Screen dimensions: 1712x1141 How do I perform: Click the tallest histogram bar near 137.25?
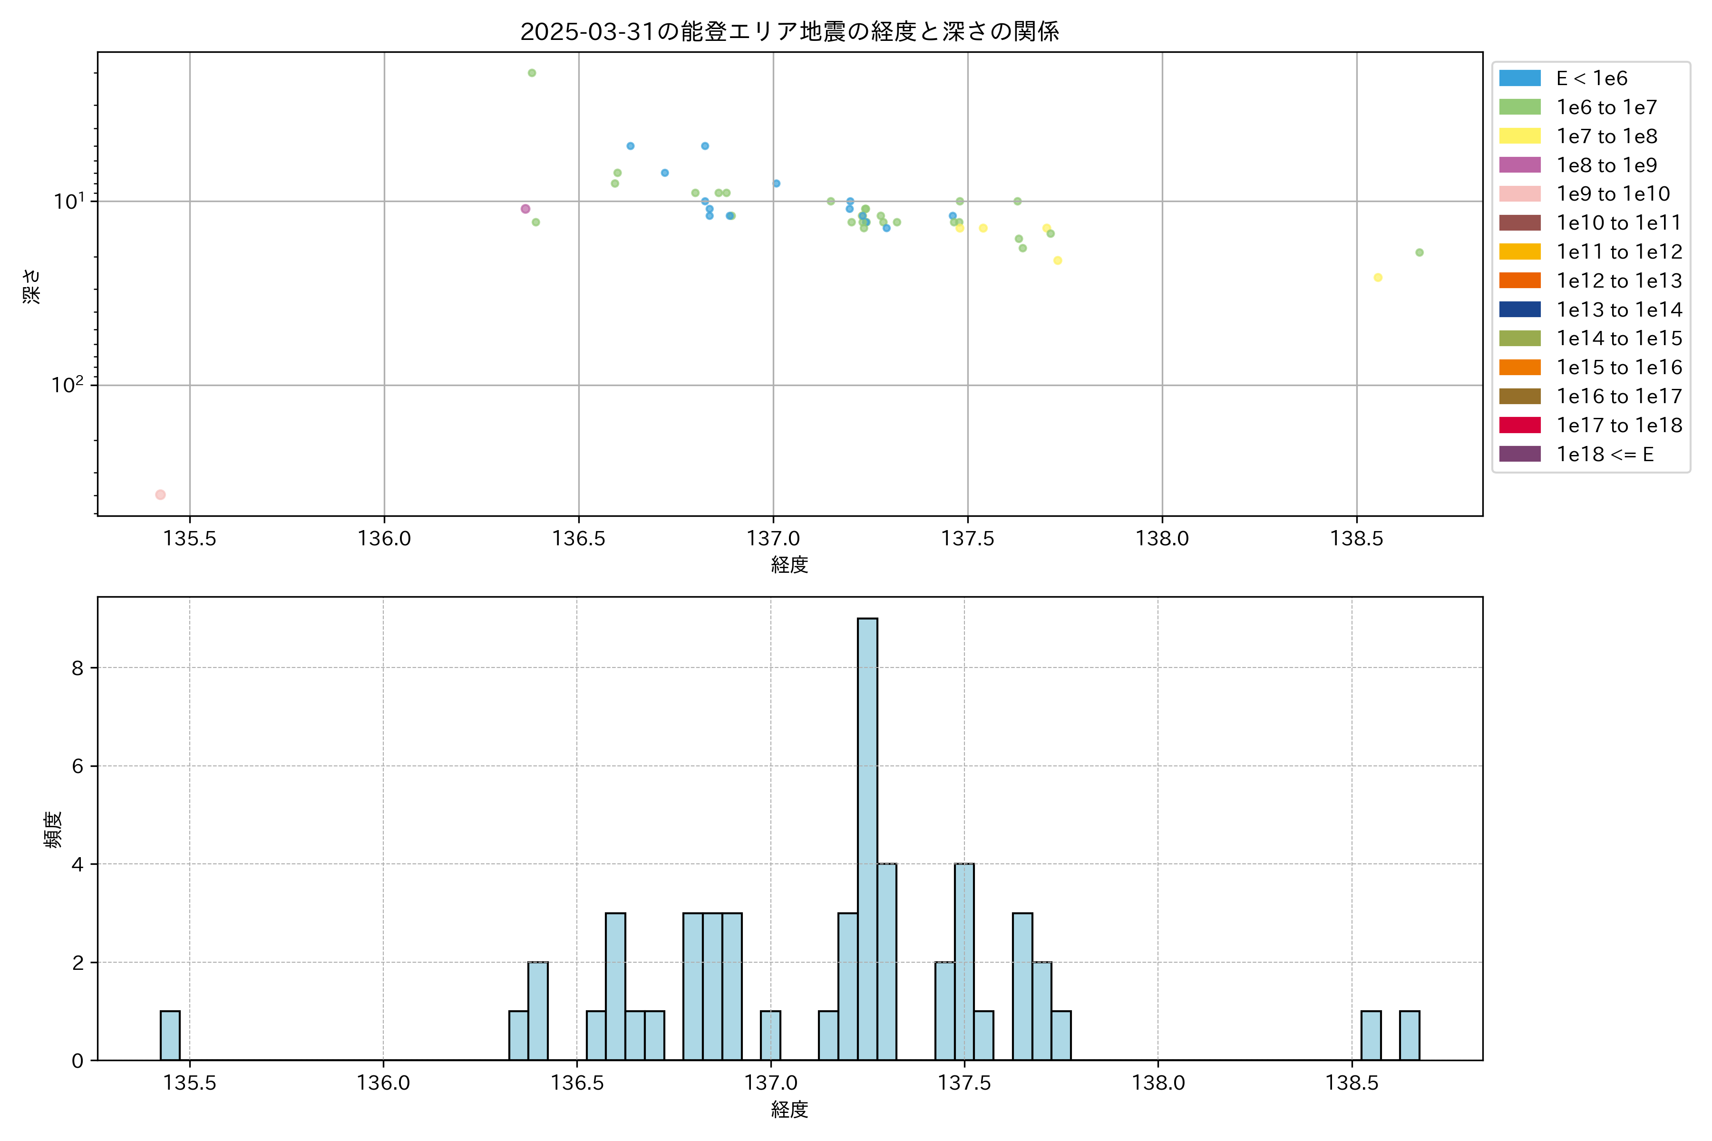[x=867, y=837]
